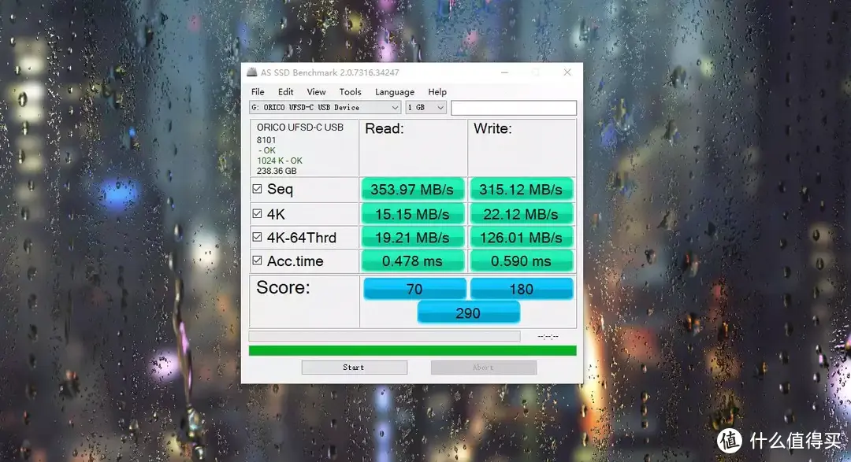Click the Start button
The image size is (851, 462).
(355, 367)
